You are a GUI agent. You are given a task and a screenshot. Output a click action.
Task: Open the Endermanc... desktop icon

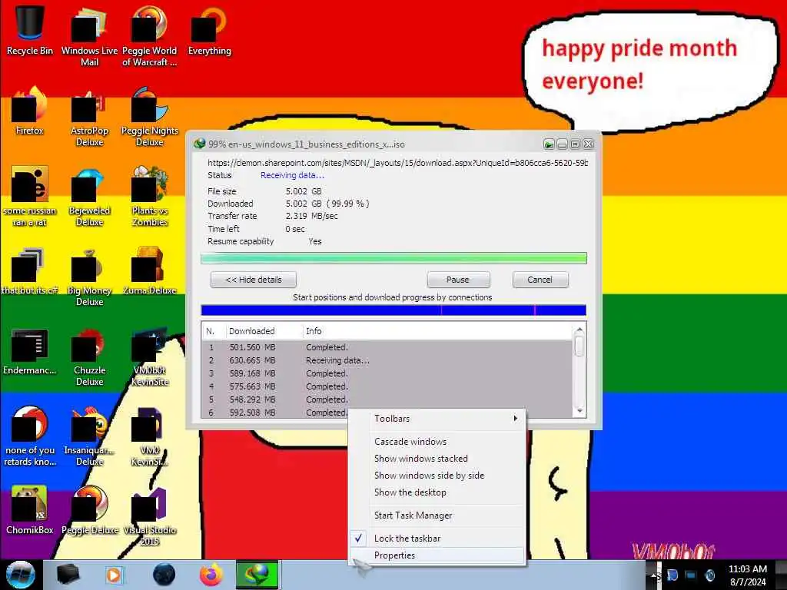click(30, 351)
